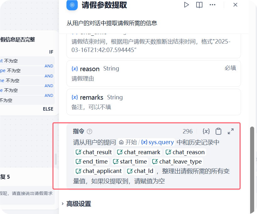Open the help book icon in header
Viewport: 257px width, 214px height.
click(x=199, y=5)
